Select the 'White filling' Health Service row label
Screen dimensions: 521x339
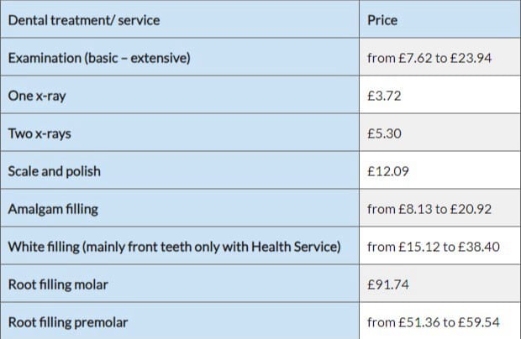[175, 247]
